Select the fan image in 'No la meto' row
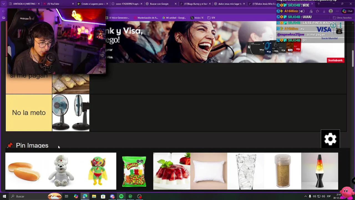Screen dimensions: 355x200 coord(71,112)
